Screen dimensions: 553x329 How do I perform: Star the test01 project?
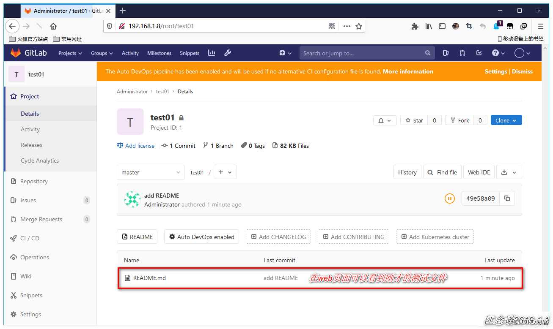[414, 120]
